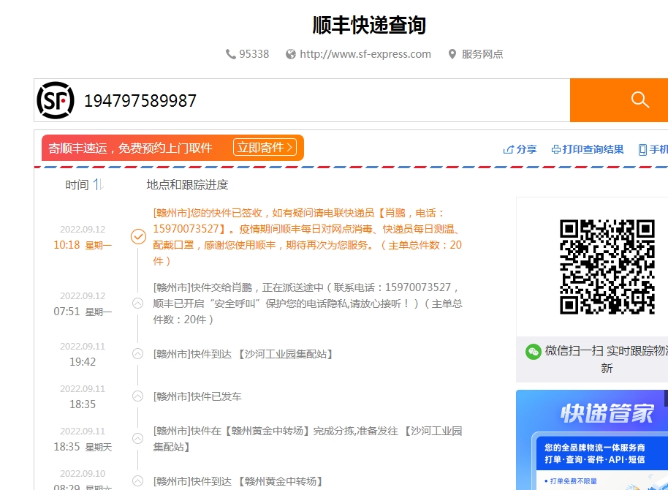Click the 地点和跟踪进度 column header
Screen dimensions: 668x490
click(187, 184)
